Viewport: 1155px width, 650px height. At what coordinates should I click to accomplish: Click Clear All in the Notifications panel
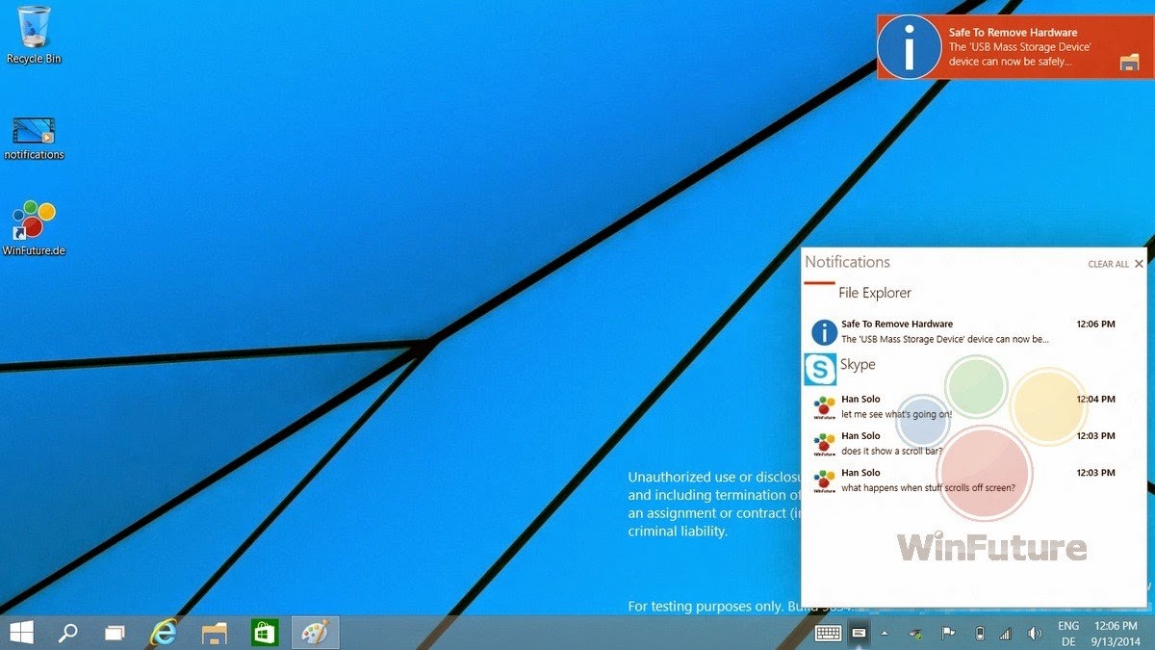[1108, 264]
